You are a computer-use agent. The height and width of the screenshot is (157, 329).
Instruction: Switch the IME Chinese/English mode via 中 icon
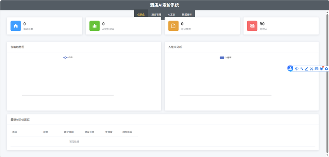pos(297,69)
